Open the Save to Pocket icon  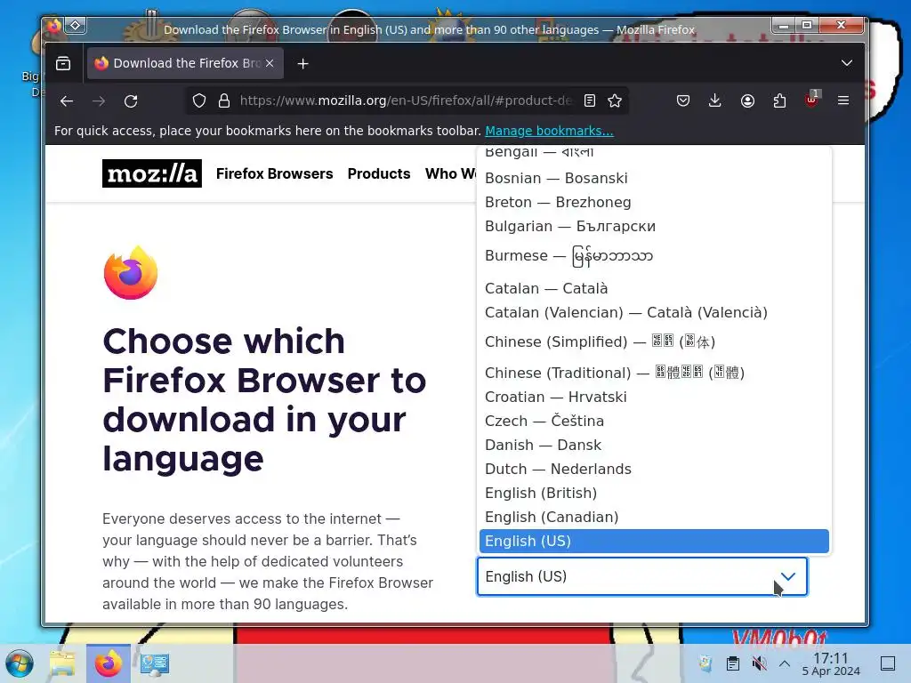(x=683, y=101)
